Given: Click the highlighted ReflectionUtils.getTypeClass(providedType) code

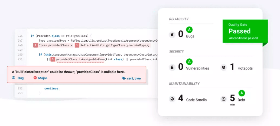Looking at the screenshot, I should [115, 45].
